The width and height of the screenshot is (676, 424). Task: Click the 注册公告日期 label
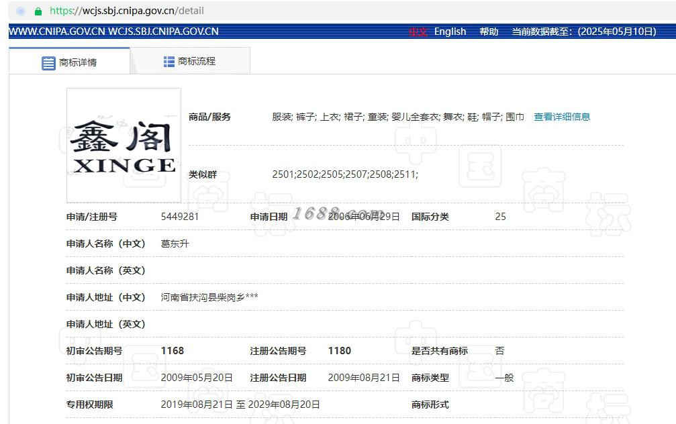tap(278, 378)
